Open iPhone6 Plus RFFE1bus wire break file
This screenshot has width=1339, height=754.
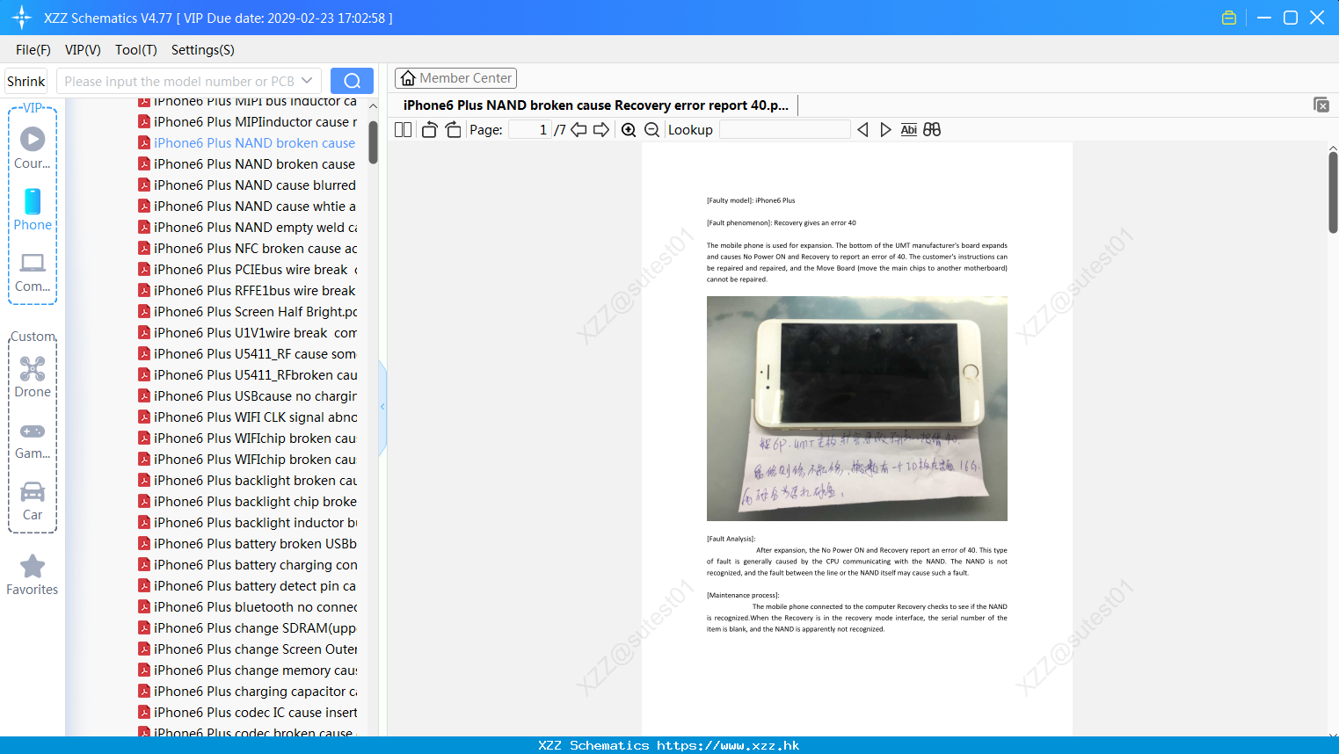point(247,291)
